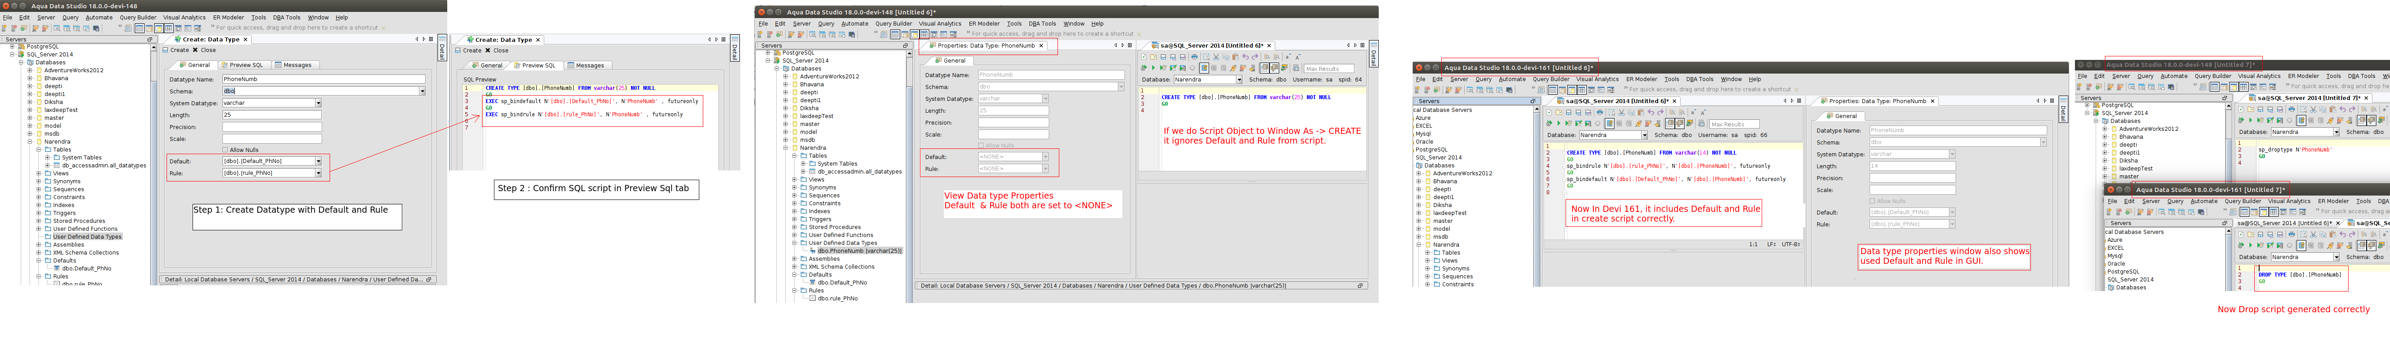Click Scale field in leftmost Create Data Type form
The image size is (2390, 340).
[272, 139]
